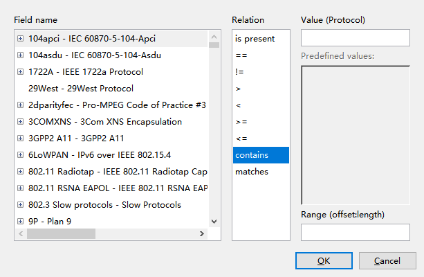Select the 29West Protocol field
The image size is (424, 277).
click(80, 88)
